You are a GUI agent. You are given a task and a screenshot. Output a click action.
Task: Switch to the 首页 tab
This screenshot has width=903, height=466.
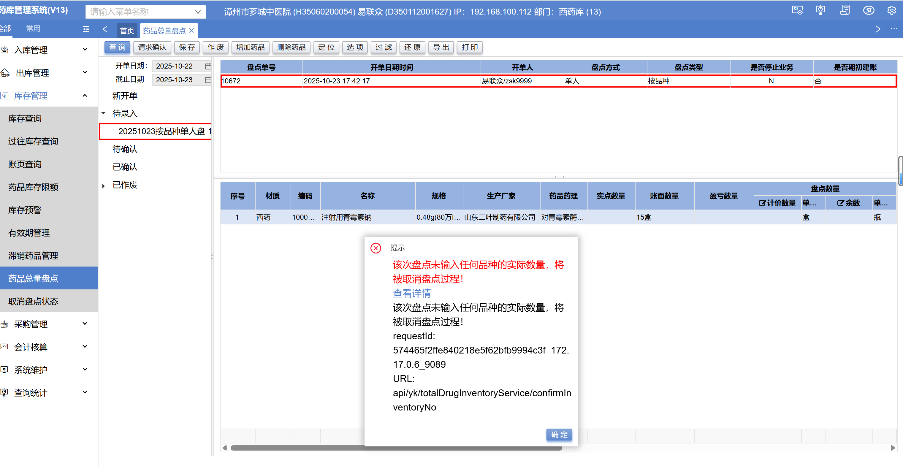127,31
